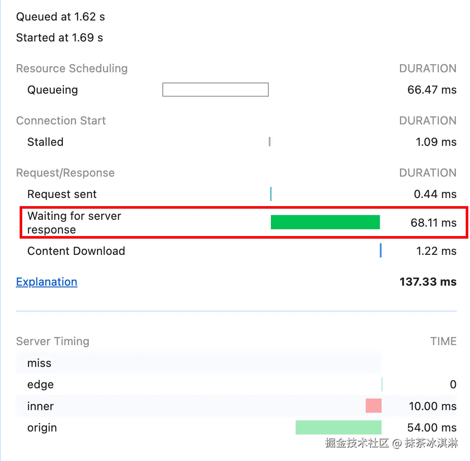Image resolution: width=470 pixels, height=461 pixels.
Task: Click the Stalled gray bar marker
Action: point(270,142)
